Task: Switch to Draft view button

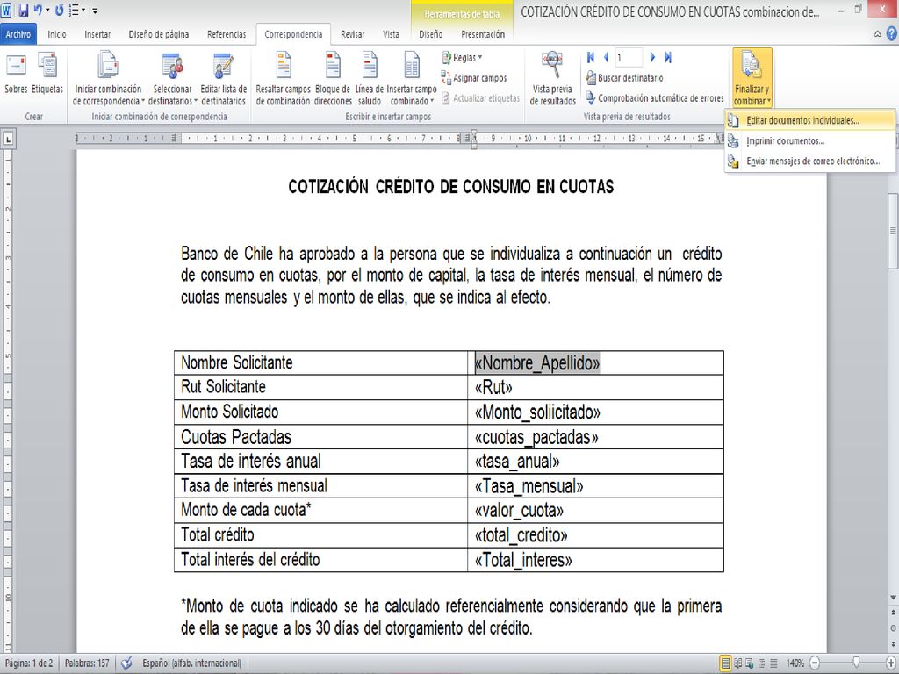Action: [774, 663]
